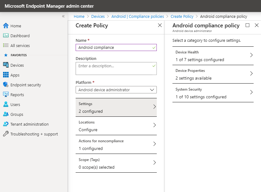The image size is (261, 192).
Task: Click the All services list icon
Action: [x=6, y=45]
